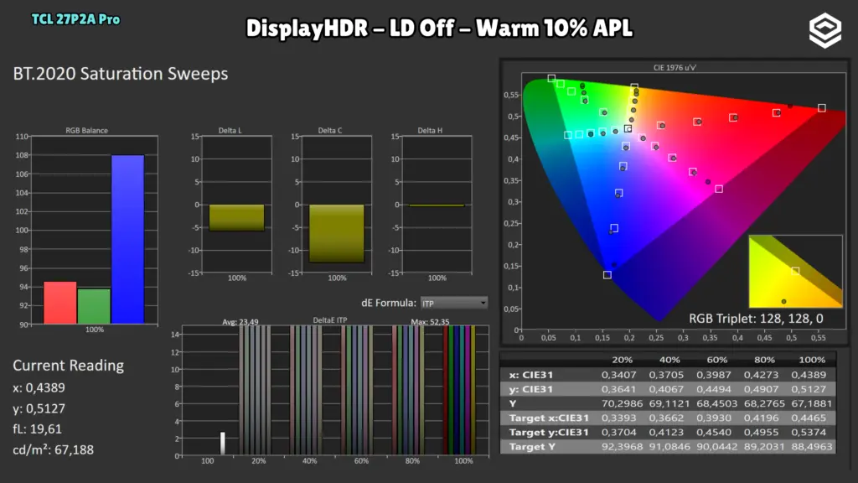Click table value 0,4273
This screenshot has height=483, width=858.
[761, 375]
